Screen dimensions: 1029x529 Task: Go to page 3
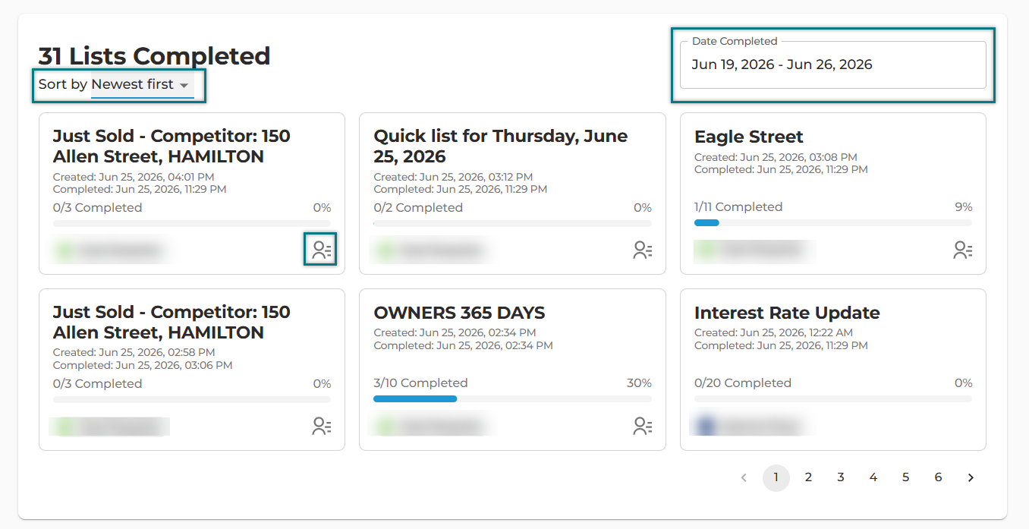tap(841, 477)
